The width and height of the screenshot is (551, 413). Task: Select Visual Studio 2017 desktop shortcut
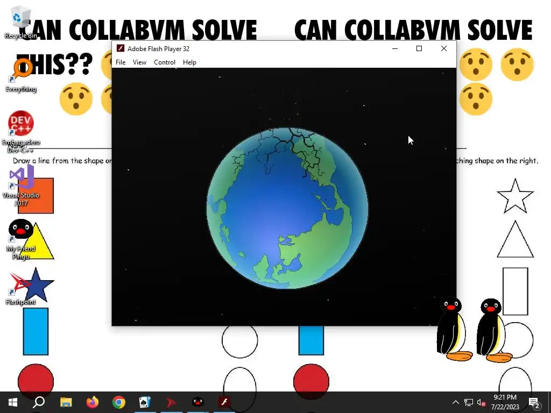tap(20, 186)
